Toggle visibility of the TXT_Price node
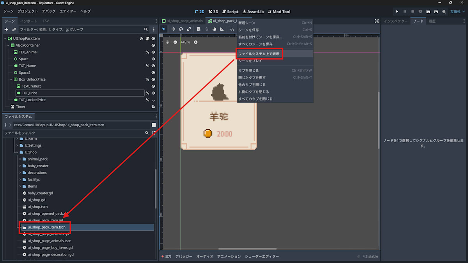The image size is (468, 263). [153, 93]
